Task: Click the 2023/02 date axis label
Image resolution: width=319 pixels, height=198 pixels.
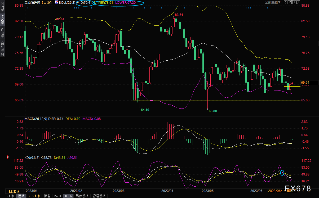Action: [76, 191]
